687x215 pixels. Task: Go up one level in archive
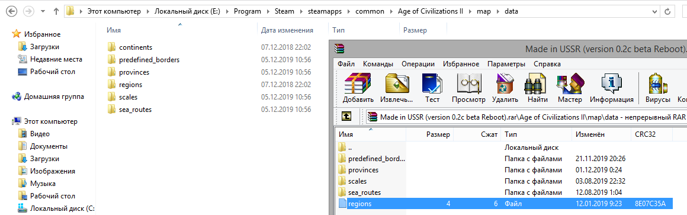(x=346, y=117)
